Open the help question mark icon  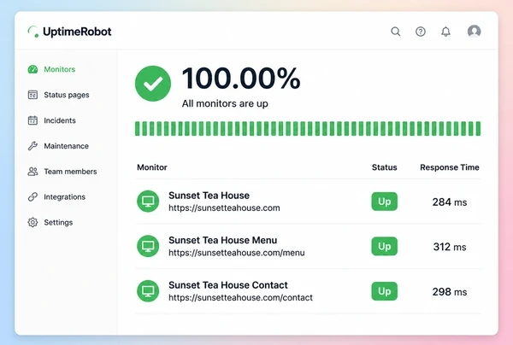(421, 32)
